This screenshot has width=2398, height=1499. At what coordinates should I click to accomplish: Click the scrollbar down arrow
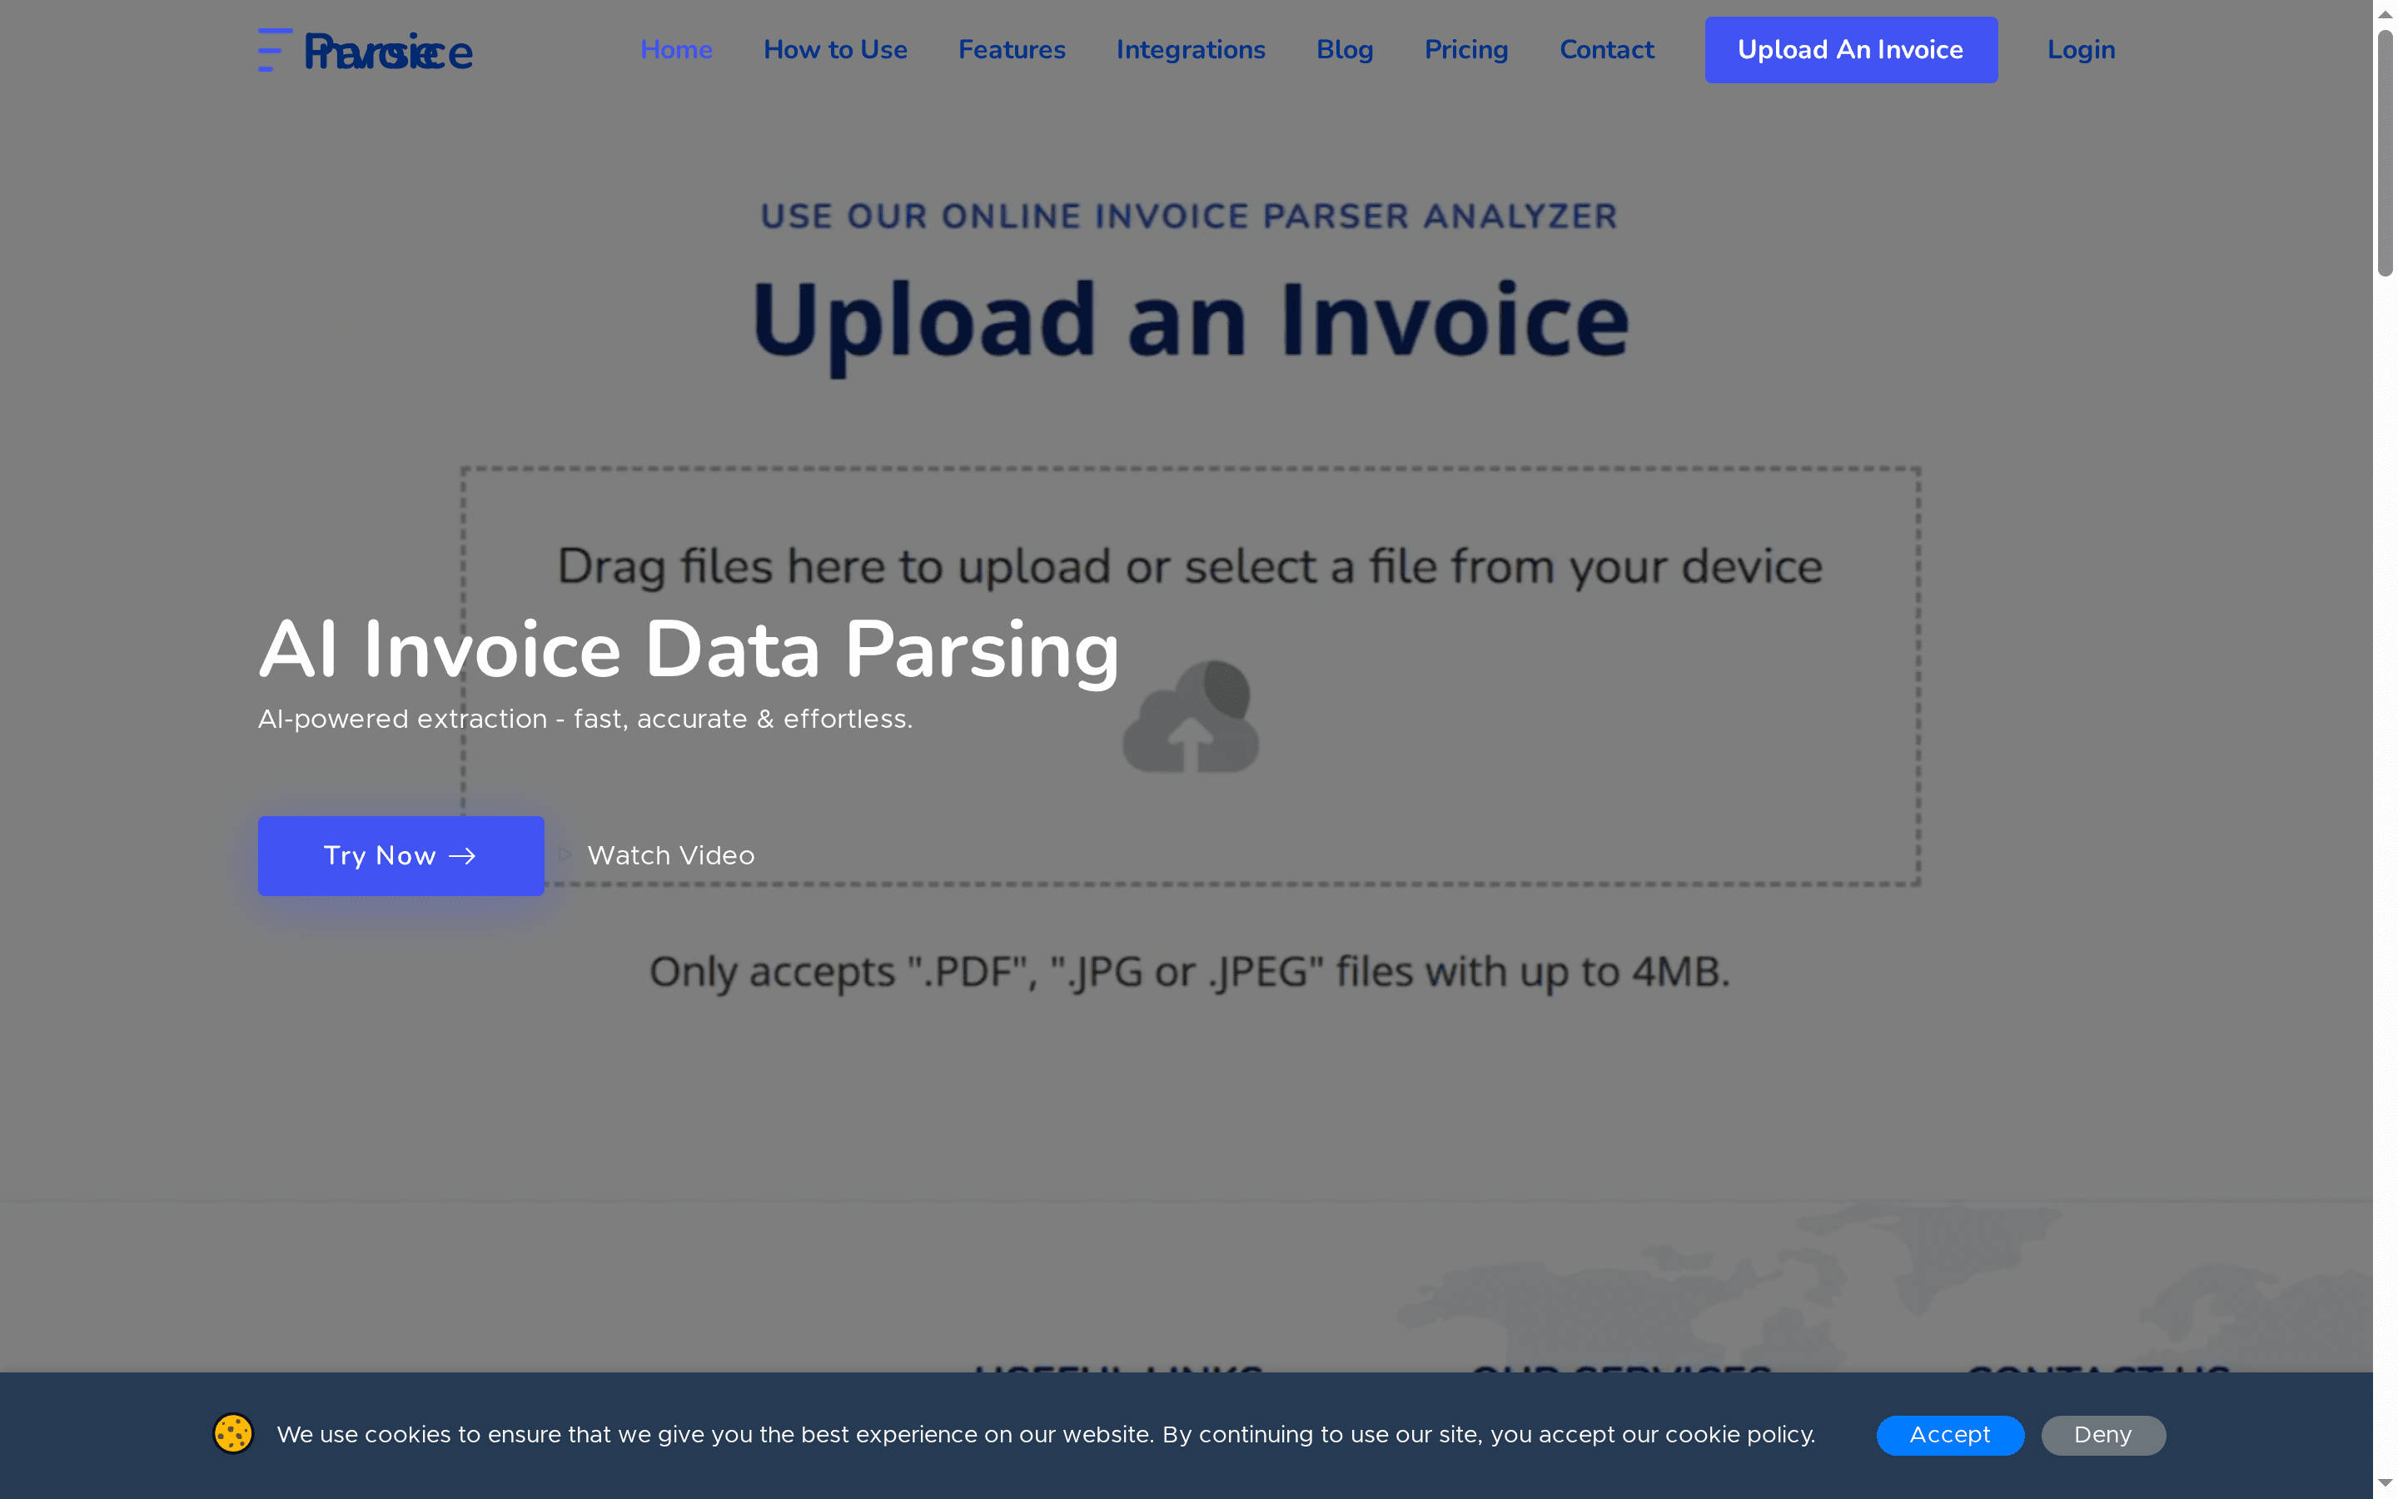(2384, 1485)
